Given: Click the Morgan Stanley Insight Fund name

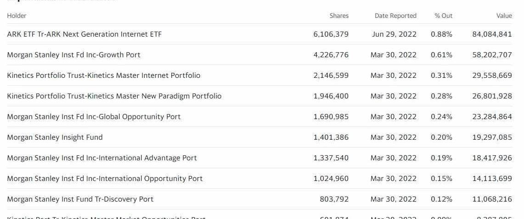Looking at the screenshot, I should (55, 137).
